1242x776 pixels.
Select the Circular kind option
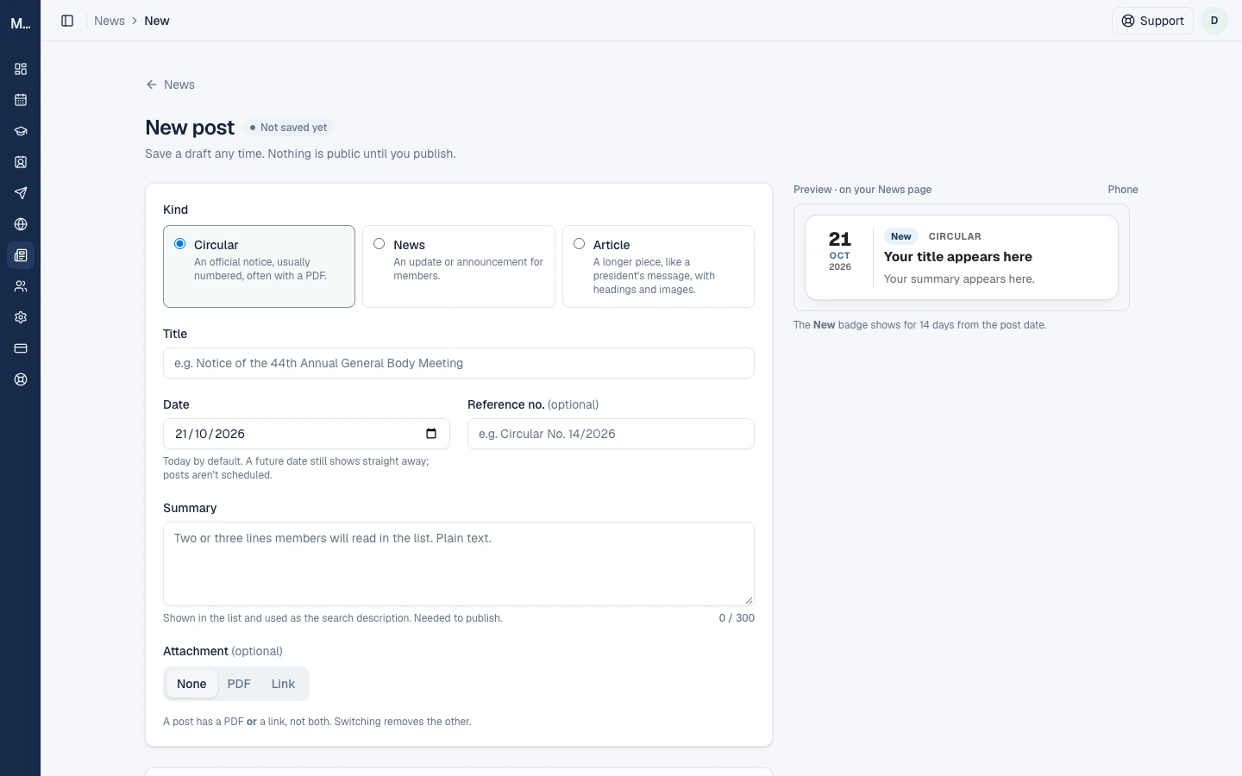259,266
